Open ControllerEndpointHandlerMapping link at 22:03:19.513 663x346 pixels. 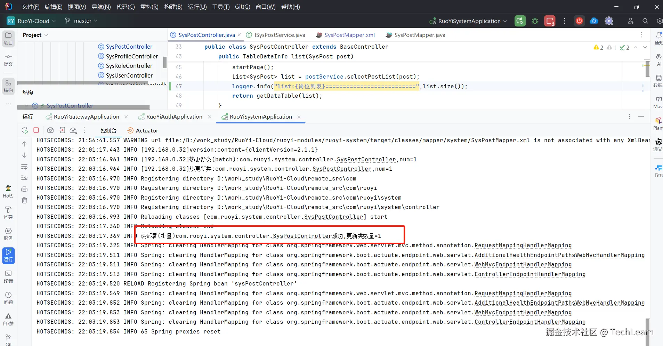[x=530, y=274]
